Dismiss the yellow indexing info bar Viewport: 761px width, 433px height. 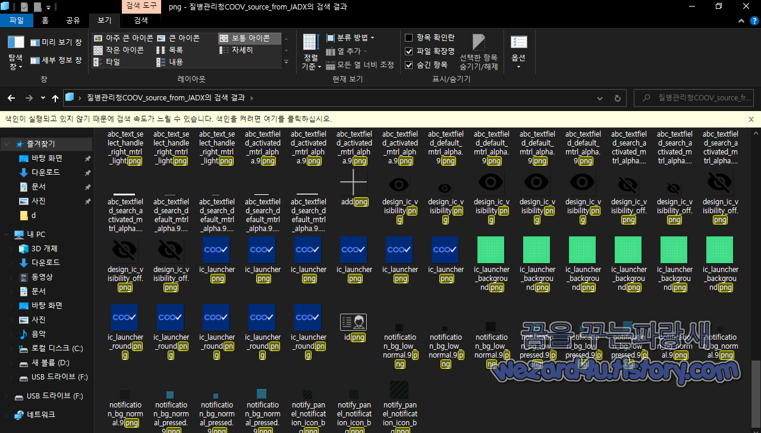(x=751, y=119)
